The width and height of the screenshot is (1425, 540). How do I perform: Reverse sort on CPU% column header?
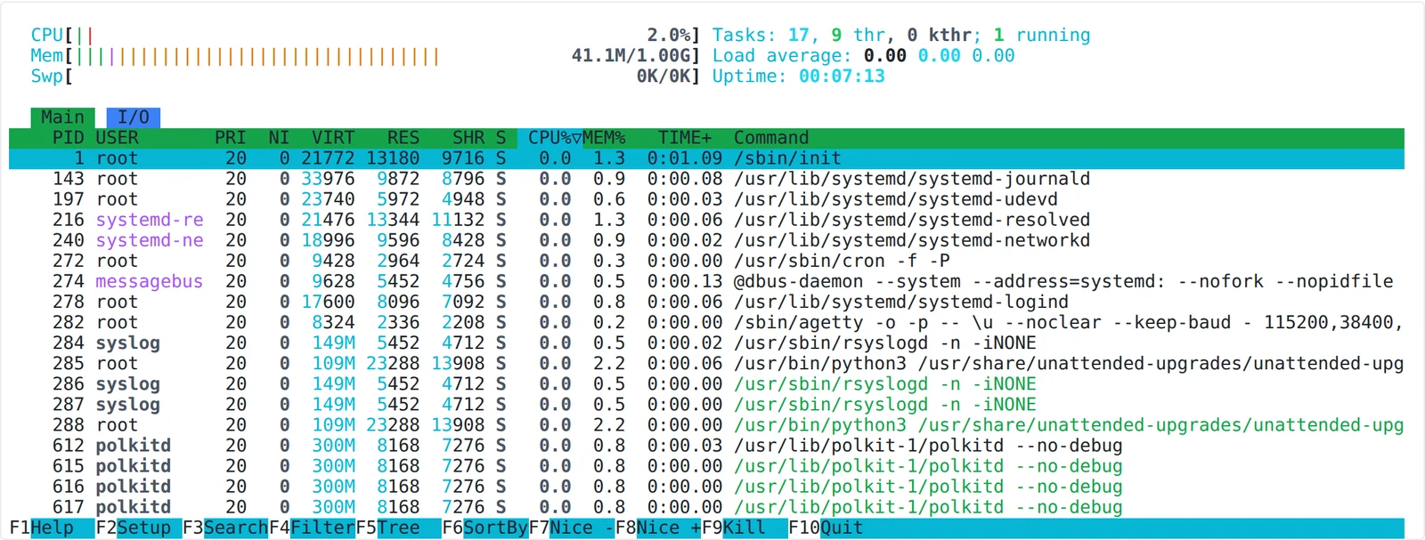550,138
